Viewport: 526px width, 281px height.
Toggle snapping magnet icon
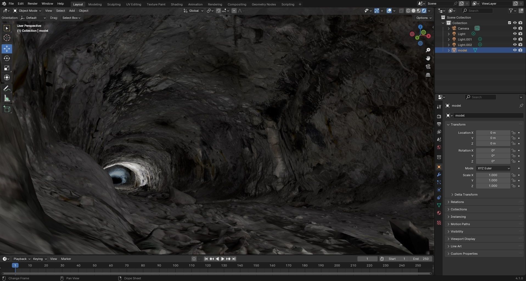(218, 11)
